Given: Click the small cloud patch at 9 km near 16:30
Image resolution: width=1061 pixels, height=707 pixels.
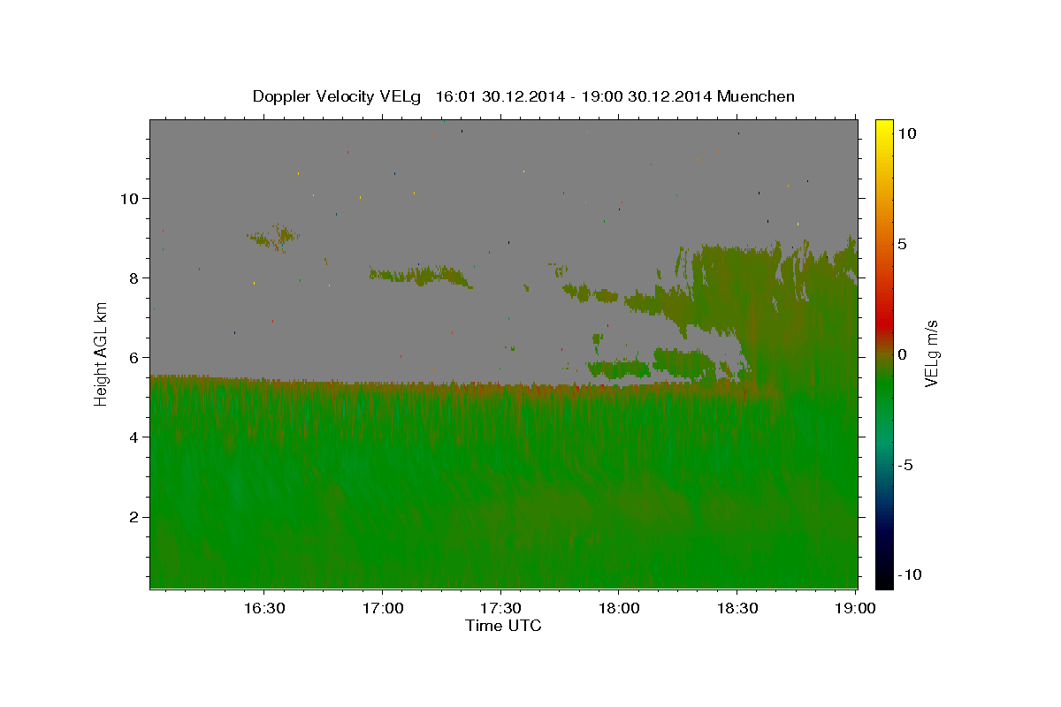Looking at the screenshot, I should tap(275, 237).
